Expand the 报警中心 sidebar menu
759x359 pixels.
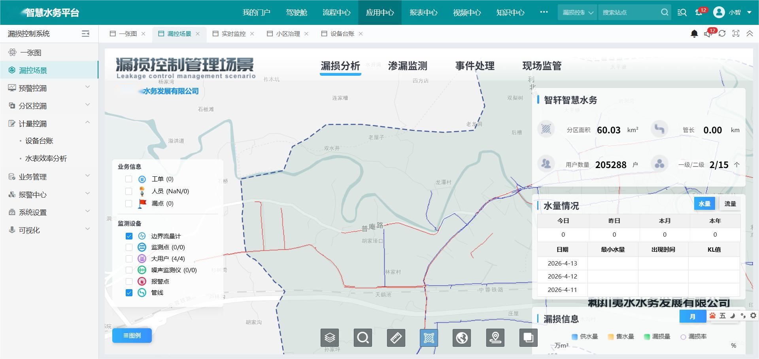pos(49,194)
